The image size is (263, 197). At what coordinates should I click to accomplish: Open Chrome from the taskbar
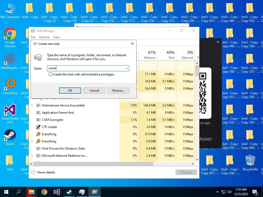44,192
